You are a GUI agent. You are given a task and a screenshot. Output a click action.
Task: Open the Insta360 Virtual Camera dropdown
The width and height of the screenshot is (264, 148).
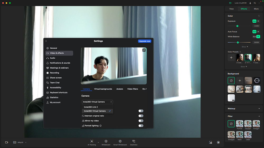[97, 102]
